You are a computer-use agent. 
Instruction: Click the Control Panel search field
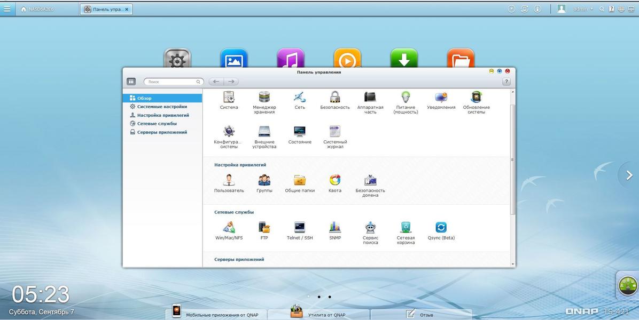172,82
